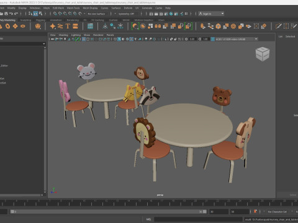
Task: Click the left panel vertical scrollbar
Action: click(45, 120)
